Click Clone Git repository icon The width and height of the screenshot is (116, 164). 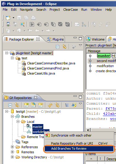[33, 105]
